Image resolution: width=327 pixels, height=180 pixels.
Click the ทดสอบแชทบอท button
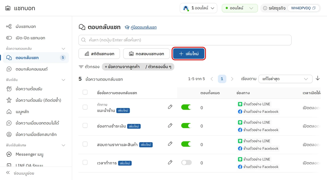click(x=146, y=54)
